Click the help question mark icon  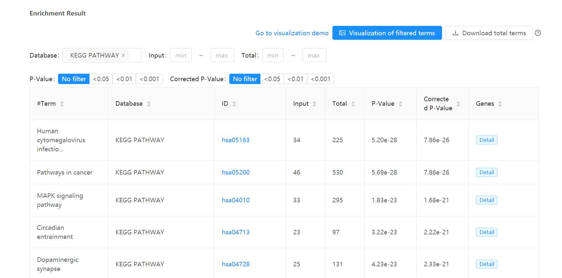[x=538, y=33]
